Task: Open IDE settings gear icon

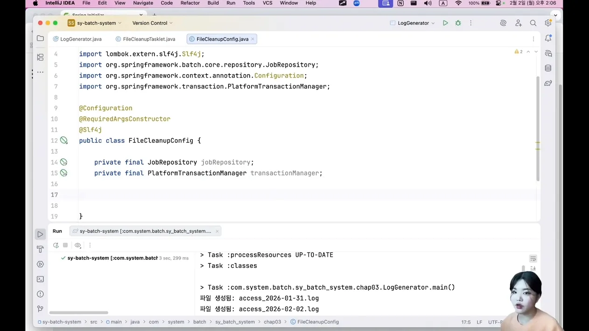Action: [x=548, y=23]
